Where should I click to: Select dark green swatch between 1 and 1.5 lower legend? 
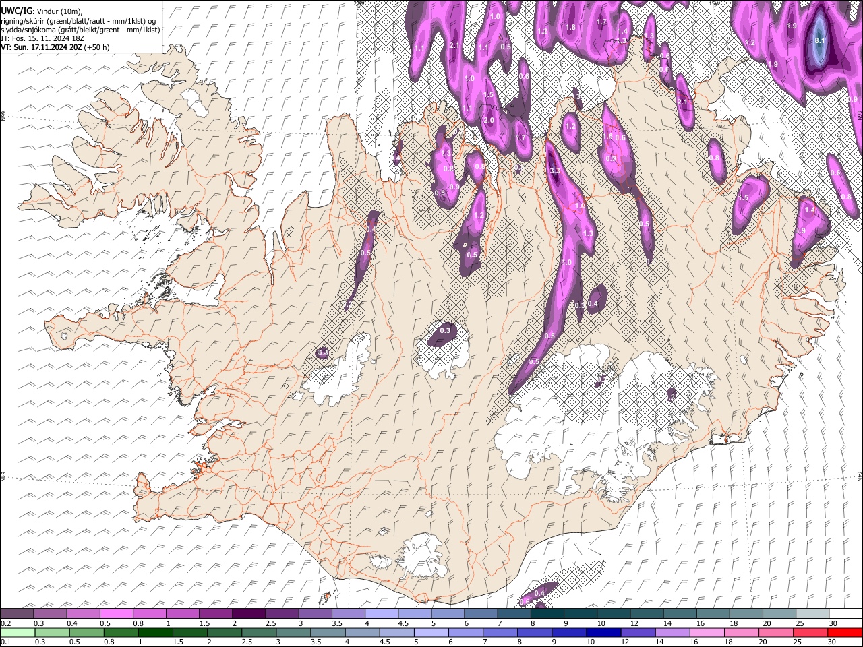(154, 632)
